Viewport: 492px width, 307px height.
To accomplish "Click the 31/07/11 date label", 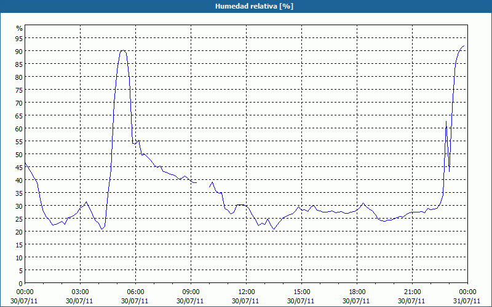I will [x=467, y=301].
